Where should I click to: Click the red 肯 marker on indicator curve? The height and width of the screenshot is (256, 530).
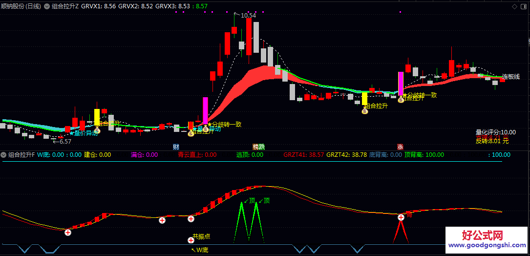tap(409, 215)
